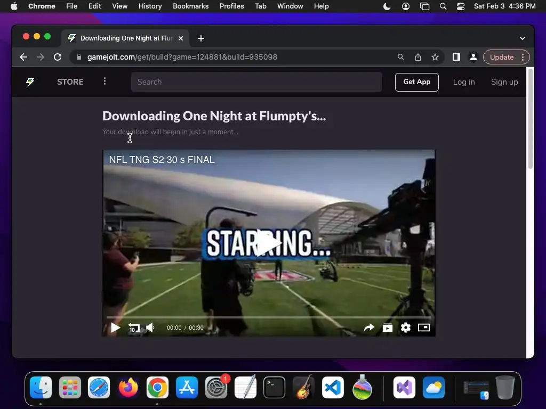This screenshot has width=546, height=409.
Task: Click the video title NFL TNG S2 30 s FINAL
Action: 162,160
